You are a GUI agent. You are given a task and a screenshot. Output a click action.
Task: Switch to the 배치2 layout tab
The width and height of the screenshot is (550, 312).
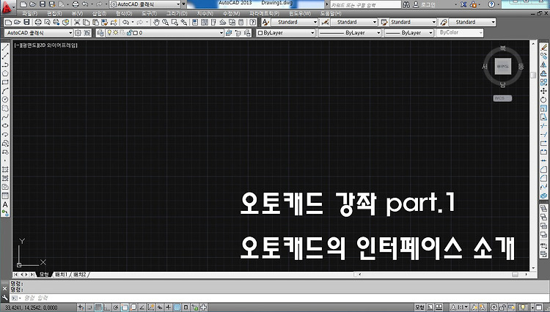tap(79, 275)
